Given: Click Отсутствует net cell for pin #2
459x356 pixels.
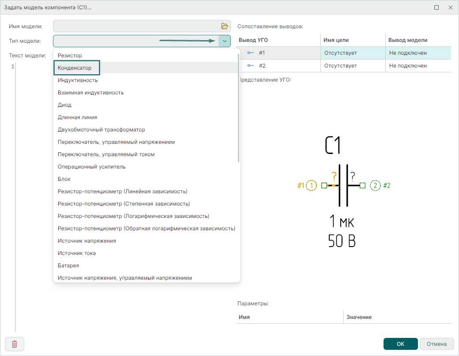Looking at the screenshot, I should pos(340,66).
